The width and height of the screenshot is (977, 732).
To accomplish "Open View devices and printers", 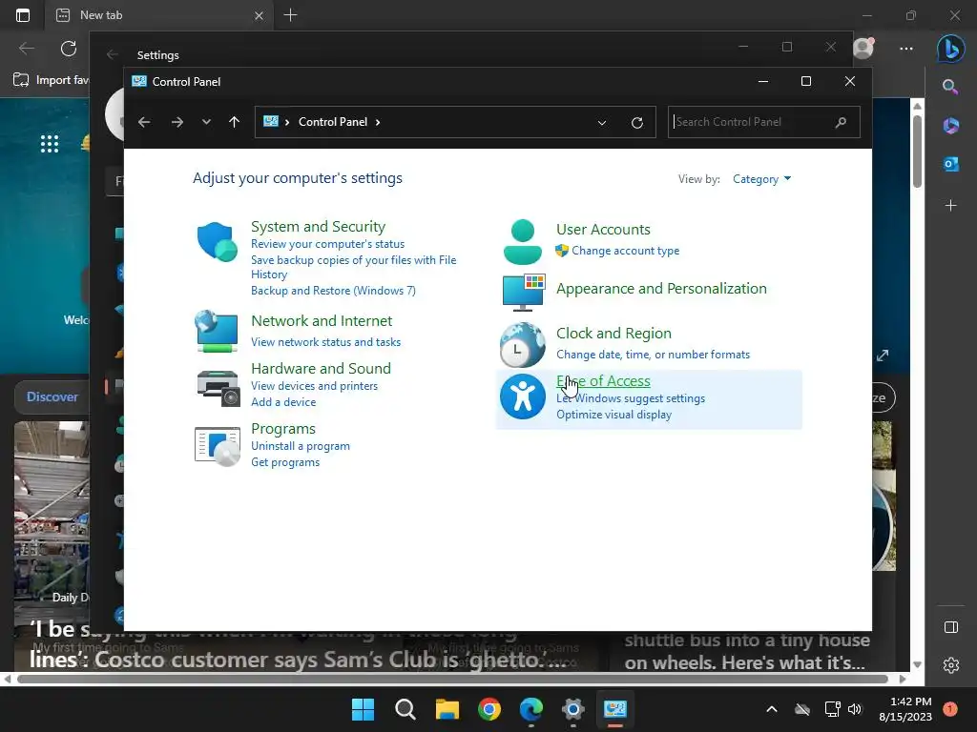I will 314,386.
